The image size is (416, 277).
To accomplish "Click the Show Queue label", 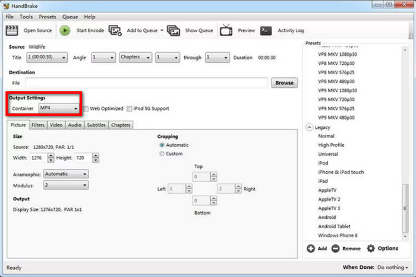I will coord(199,30).
